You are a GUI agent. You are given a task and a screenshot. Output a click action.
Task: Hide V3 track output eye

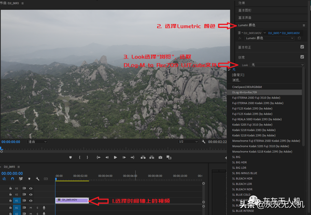[31, 188]
